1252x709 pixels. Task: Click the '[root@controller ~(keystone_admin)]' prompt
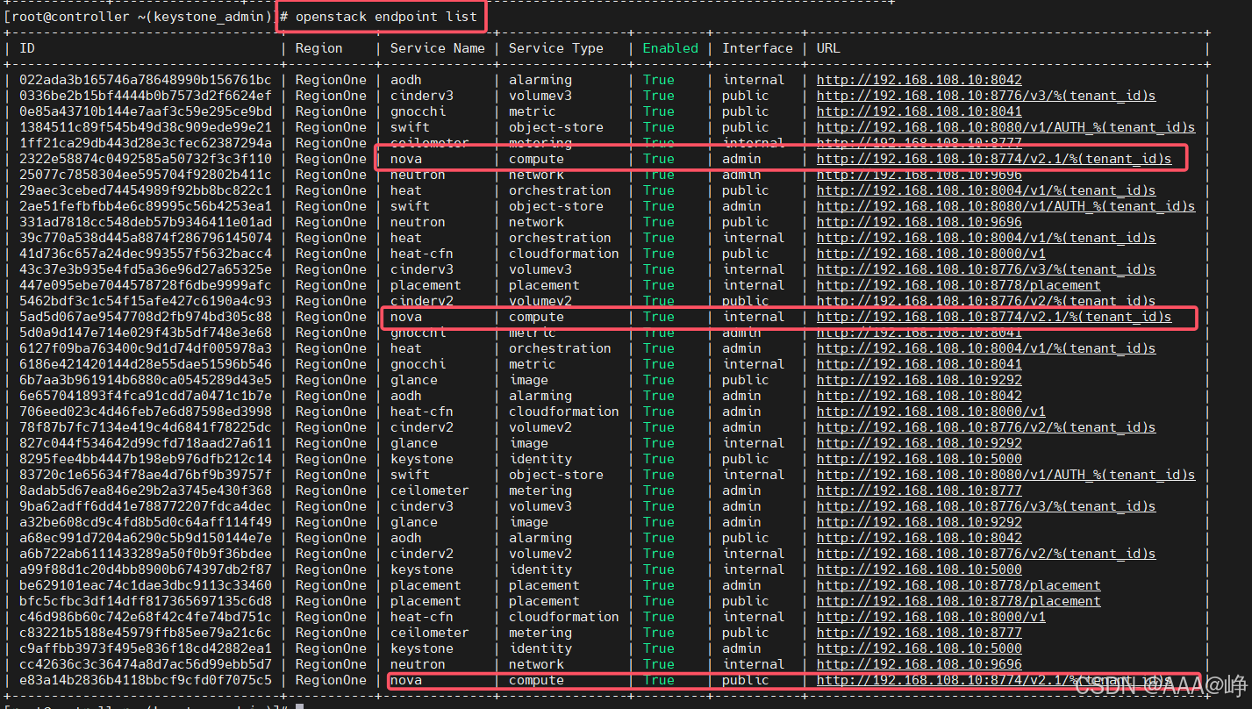pos(140,16)
